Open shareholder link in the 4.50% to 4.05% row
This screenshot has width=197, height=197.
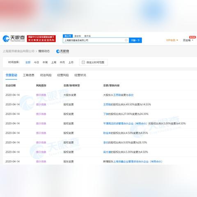(x=107, y=133)
